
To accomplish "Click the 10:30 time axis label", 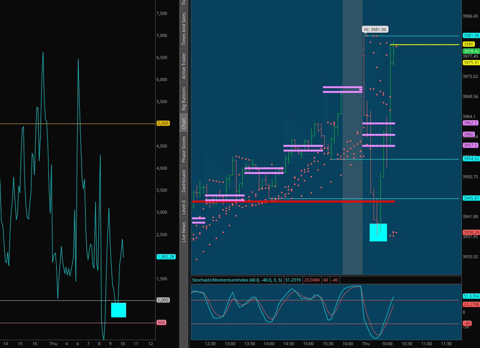I will click(406, 344).
